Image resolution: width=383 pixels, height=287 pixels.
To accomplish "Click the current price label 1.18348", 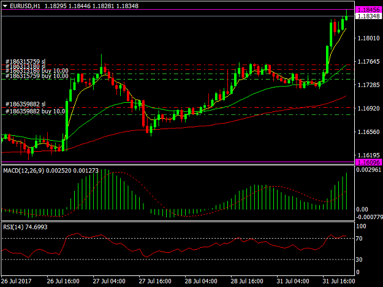I will coord(368,16).
